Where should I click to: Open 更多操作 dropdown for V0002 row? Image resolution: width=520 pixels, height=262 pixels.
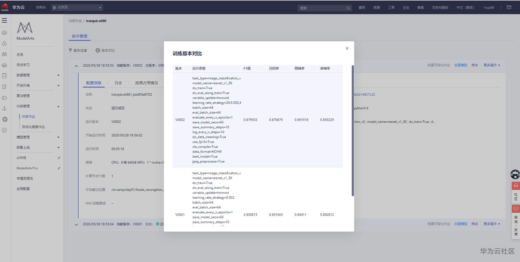(492, 65)
